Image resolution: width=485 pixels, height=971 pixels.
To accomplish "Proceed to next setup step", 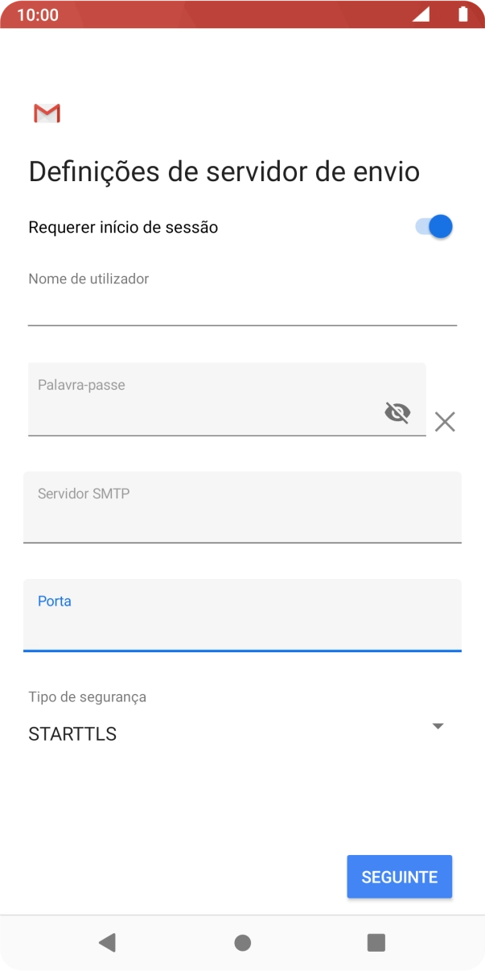I will (x=399, y=876).
